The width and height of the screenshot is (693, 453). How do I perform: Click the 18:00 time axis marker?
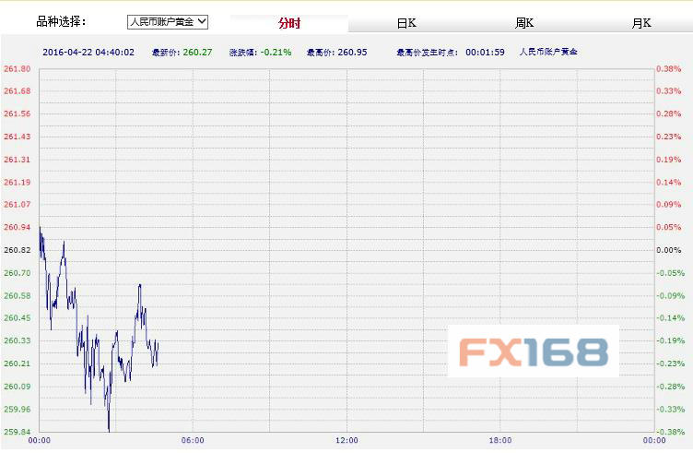click(499, 441)
